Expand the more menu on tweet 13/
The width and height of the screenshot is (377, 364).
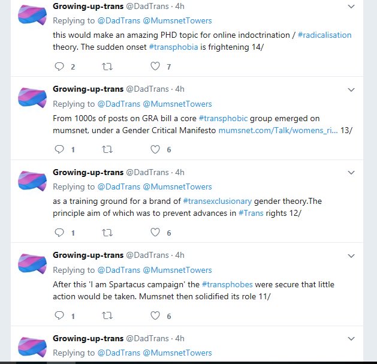pyautogui.click(x=351, y=90)
